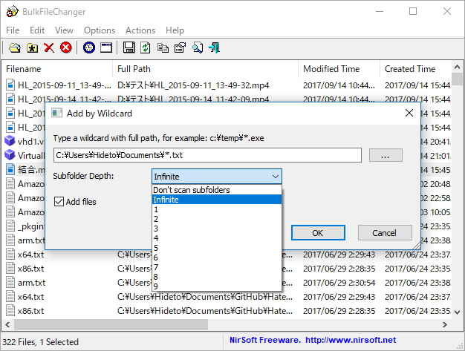
Task: Select depth 2 in dropdown list
Action: (217, 219)
